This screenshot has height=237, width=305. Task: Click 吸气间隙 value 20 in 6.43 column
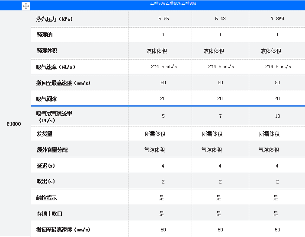click(x=220, y=98)
